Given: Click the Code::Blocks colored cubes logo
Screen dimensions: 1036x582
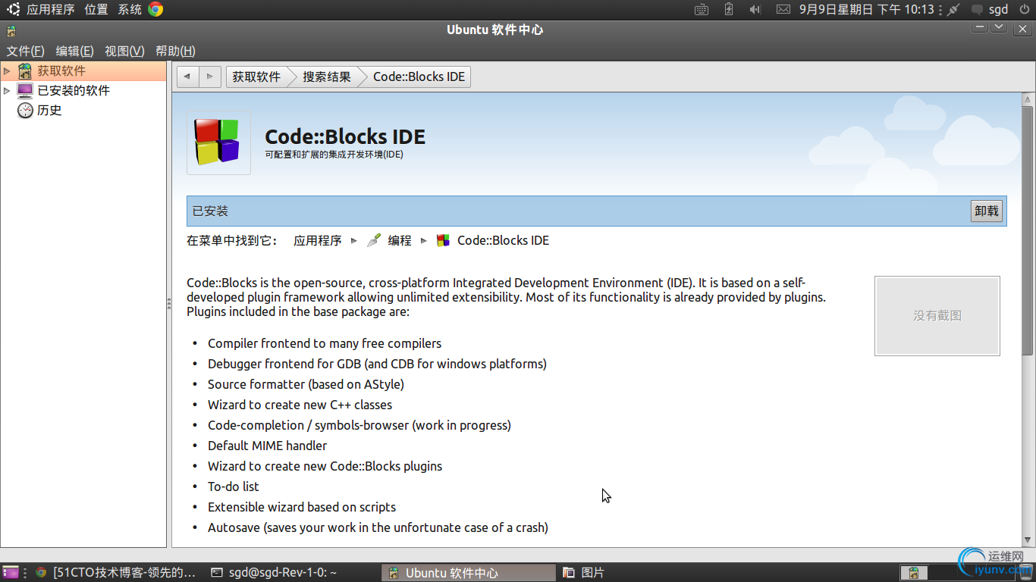Looking at the screenshot, I should [218, 142].
